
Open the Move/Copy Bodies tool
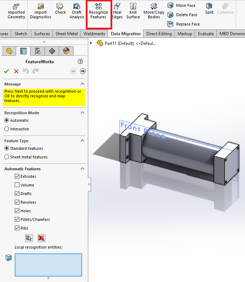tap(154, 11)
